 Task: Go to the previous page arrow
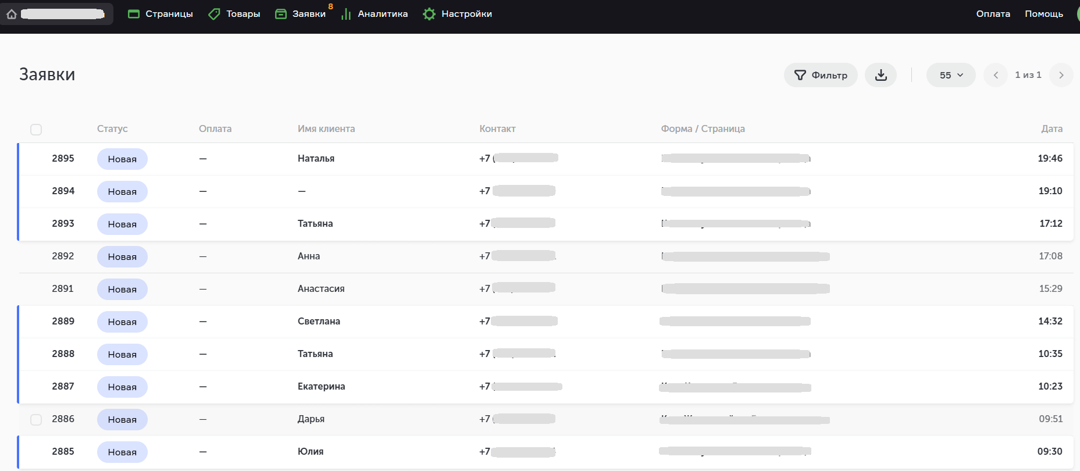point(996,75)
